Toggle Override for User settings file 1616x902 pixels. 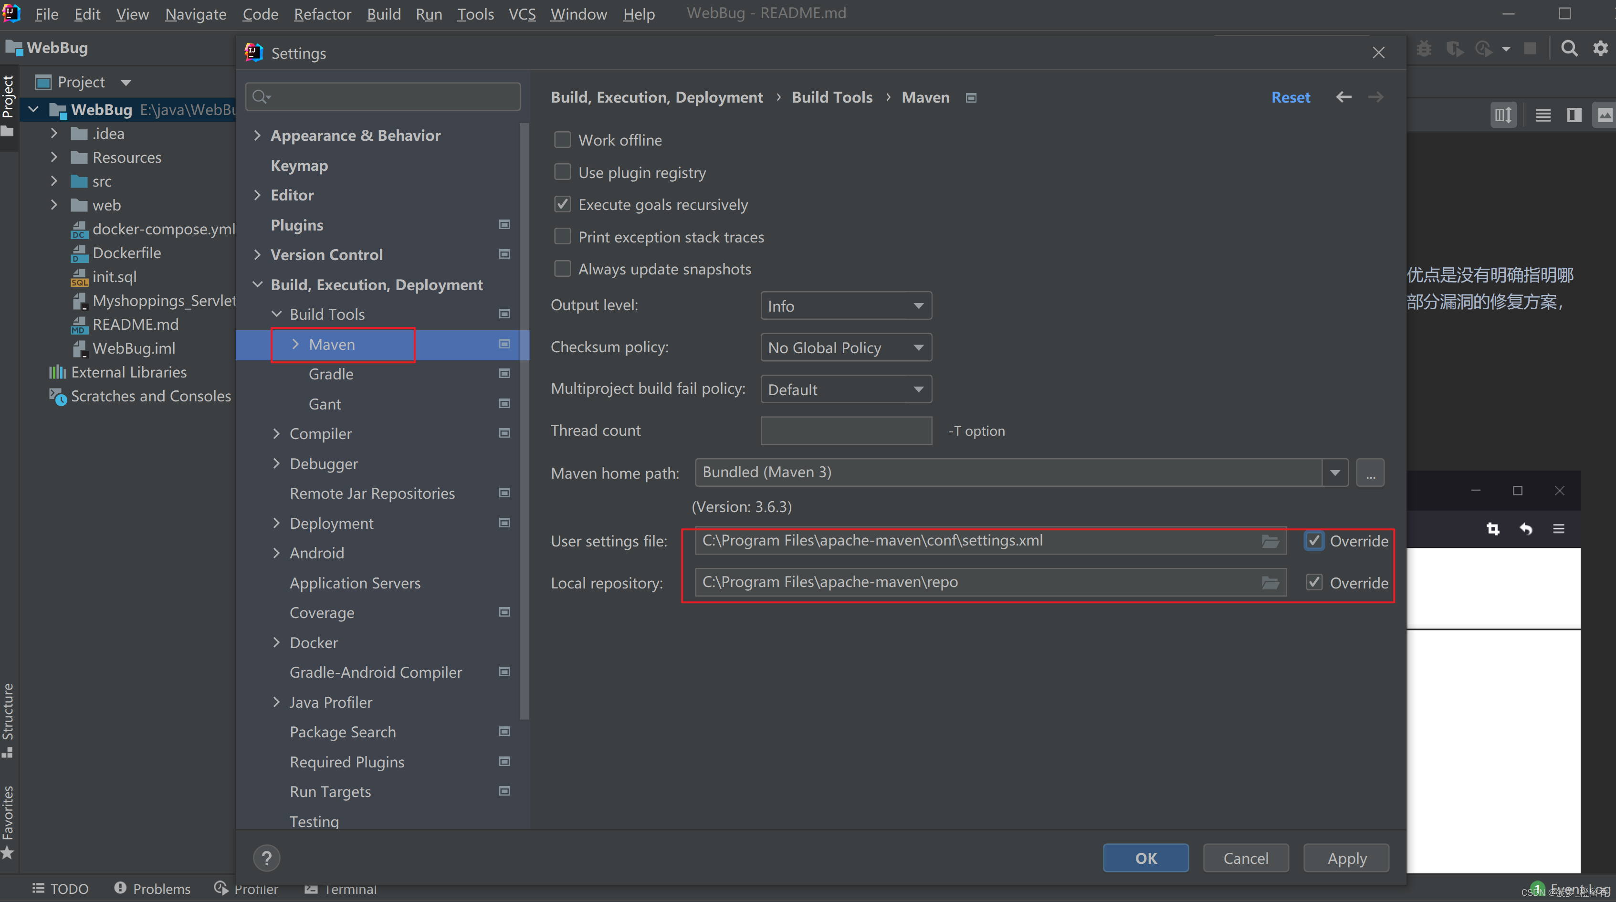pos(1313,541)
